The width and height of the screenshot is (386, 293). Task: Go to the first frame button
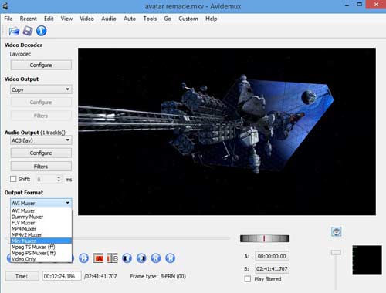[x=156, y=258]
